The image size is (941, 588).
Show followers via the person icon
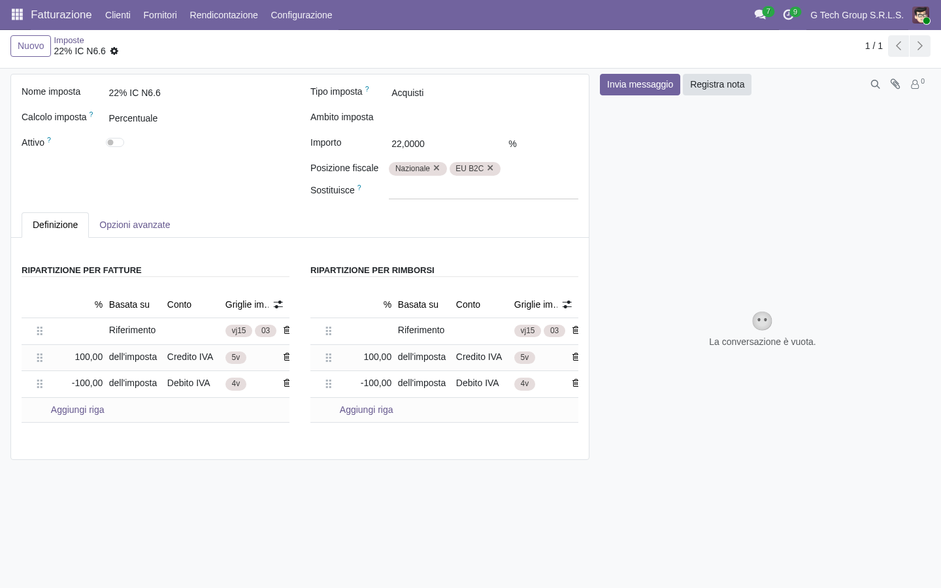click(917, 84)
